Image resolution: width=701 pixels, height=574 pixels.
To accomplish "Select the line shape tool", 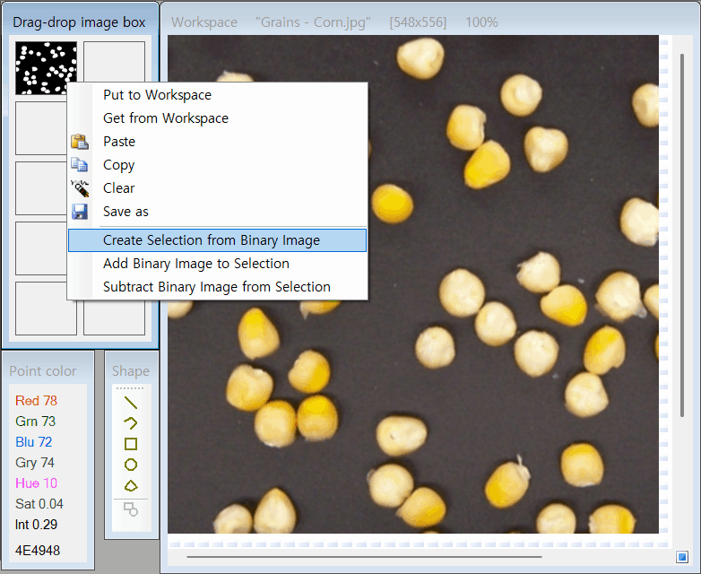I will click(x=131, y=403).
